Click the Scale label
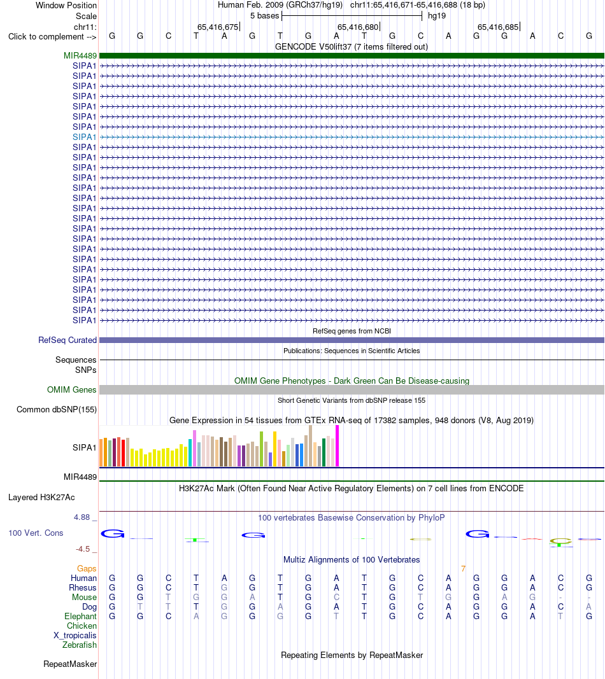The height and width of the screenshot is (679, 605). coord(86,17)
